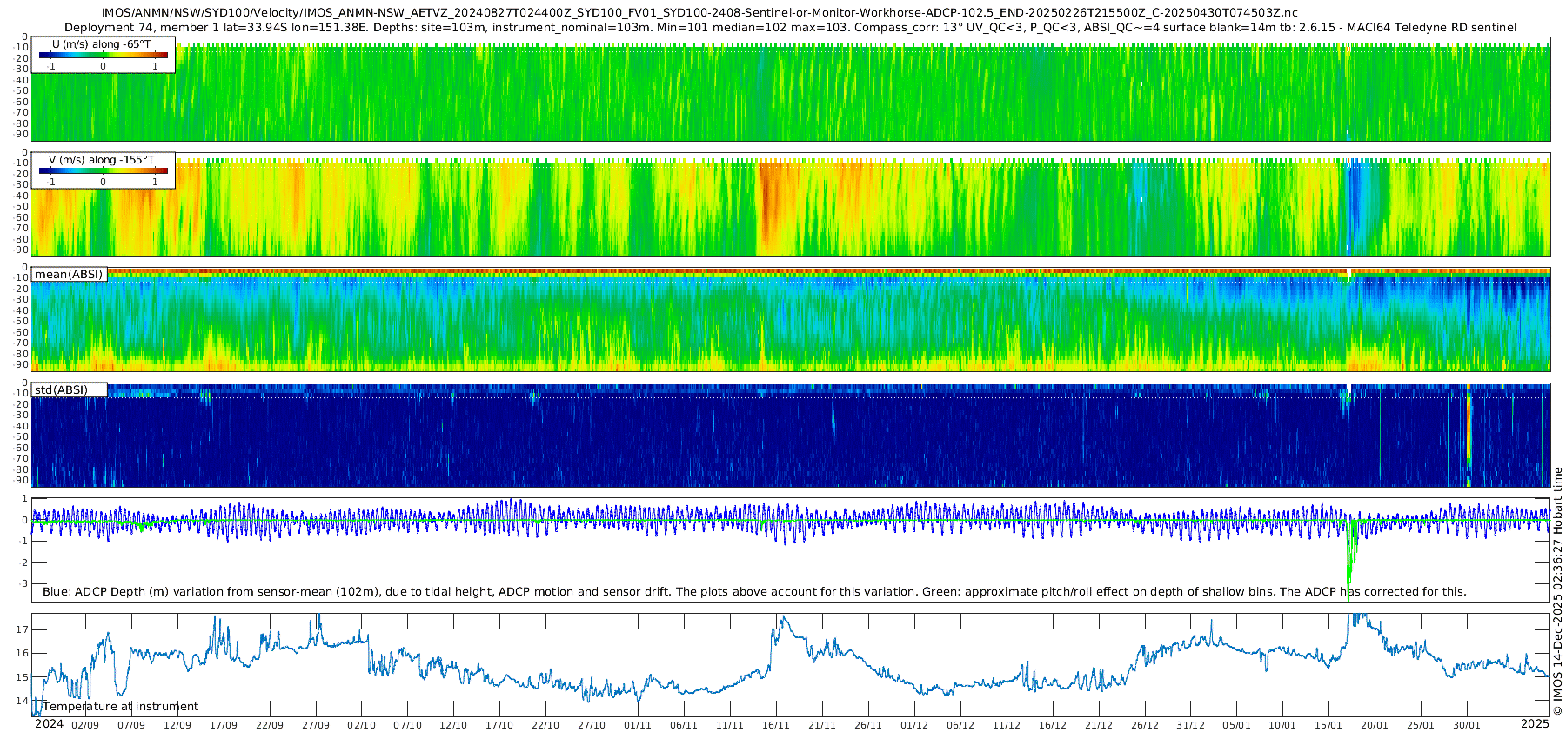1566x739 pixels.
Task: Click the 17 tick on temperature axis
Action: click(23, 629)
